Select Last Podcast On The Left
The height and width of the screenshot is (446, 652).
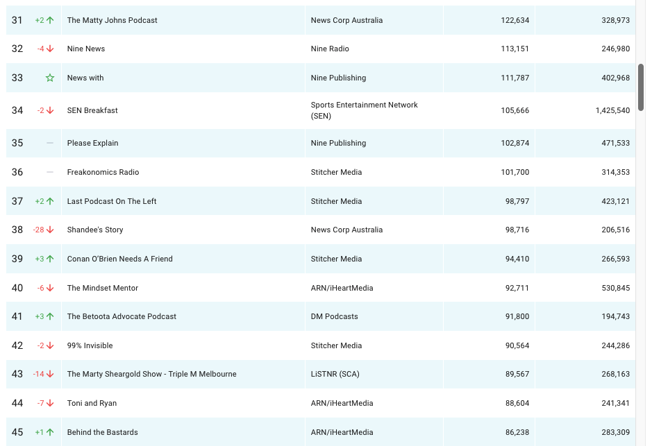pyautogui.click(x=112, y=201)
